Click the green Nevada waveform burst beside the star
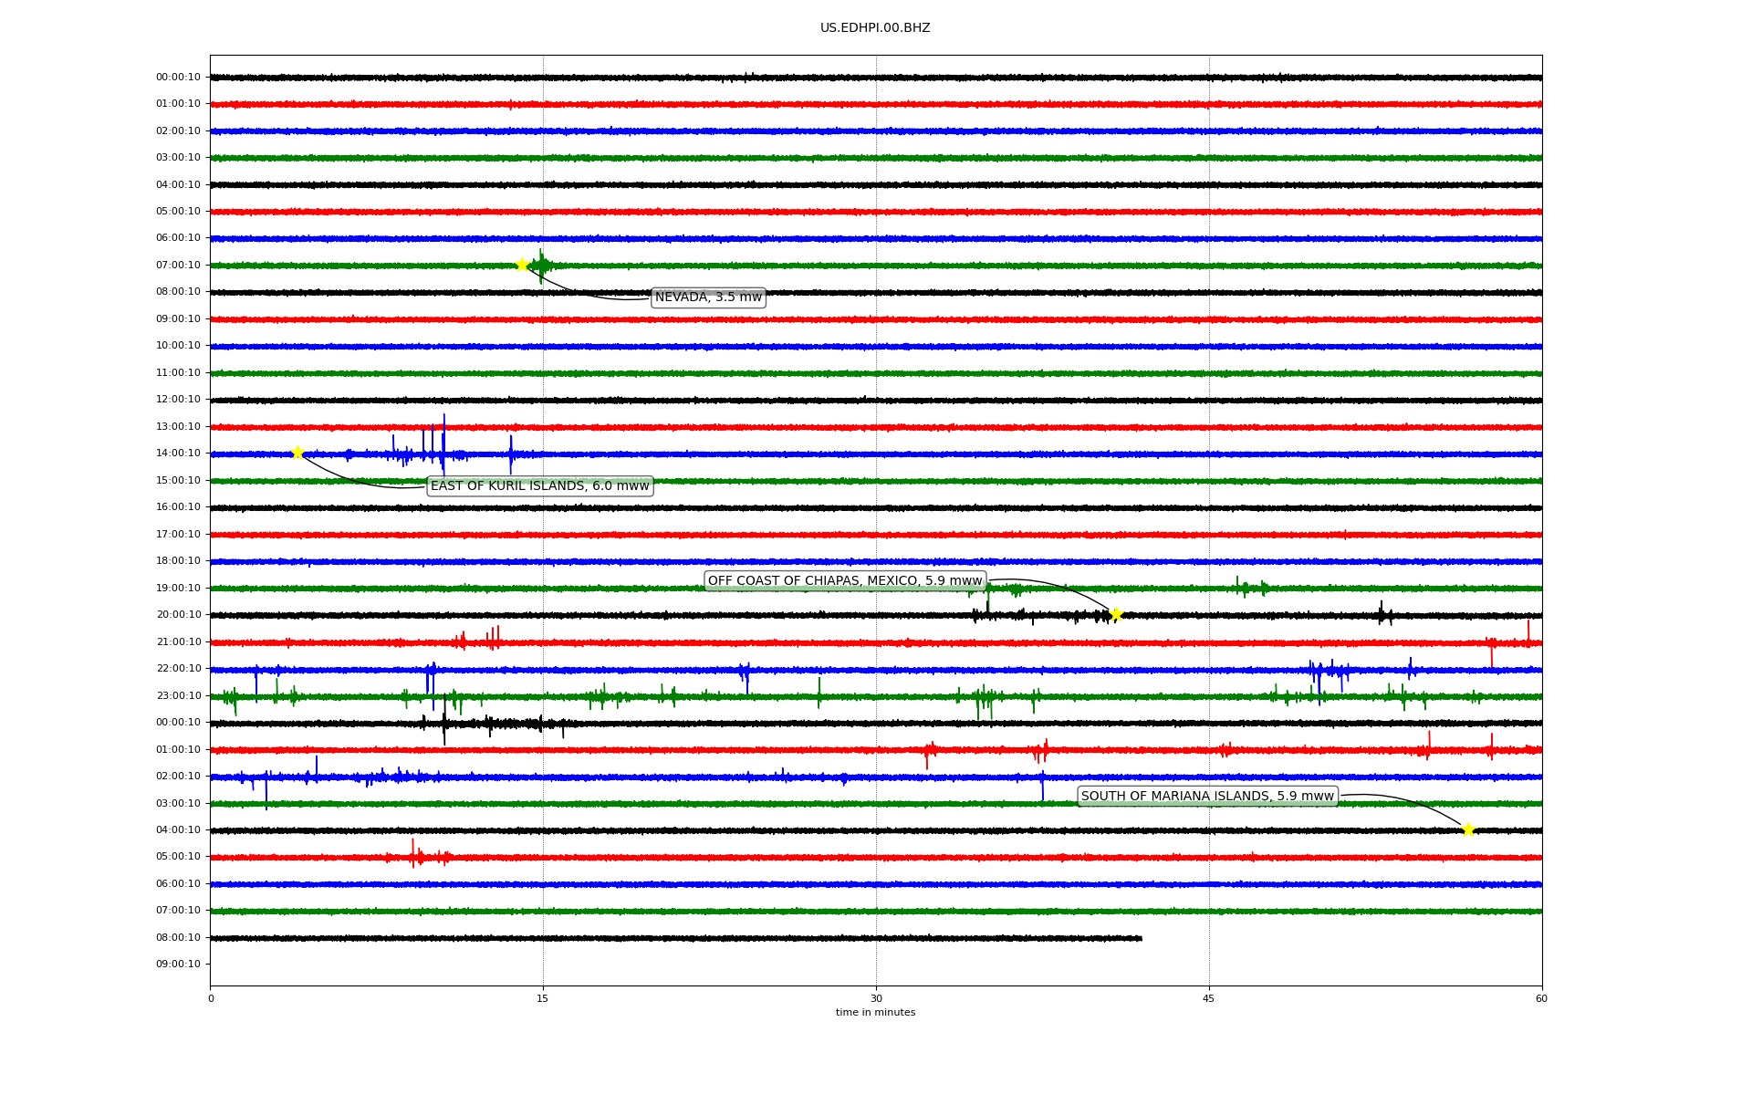The width and height of the screenshot is (1752, 1095). [x=541, y=266]
